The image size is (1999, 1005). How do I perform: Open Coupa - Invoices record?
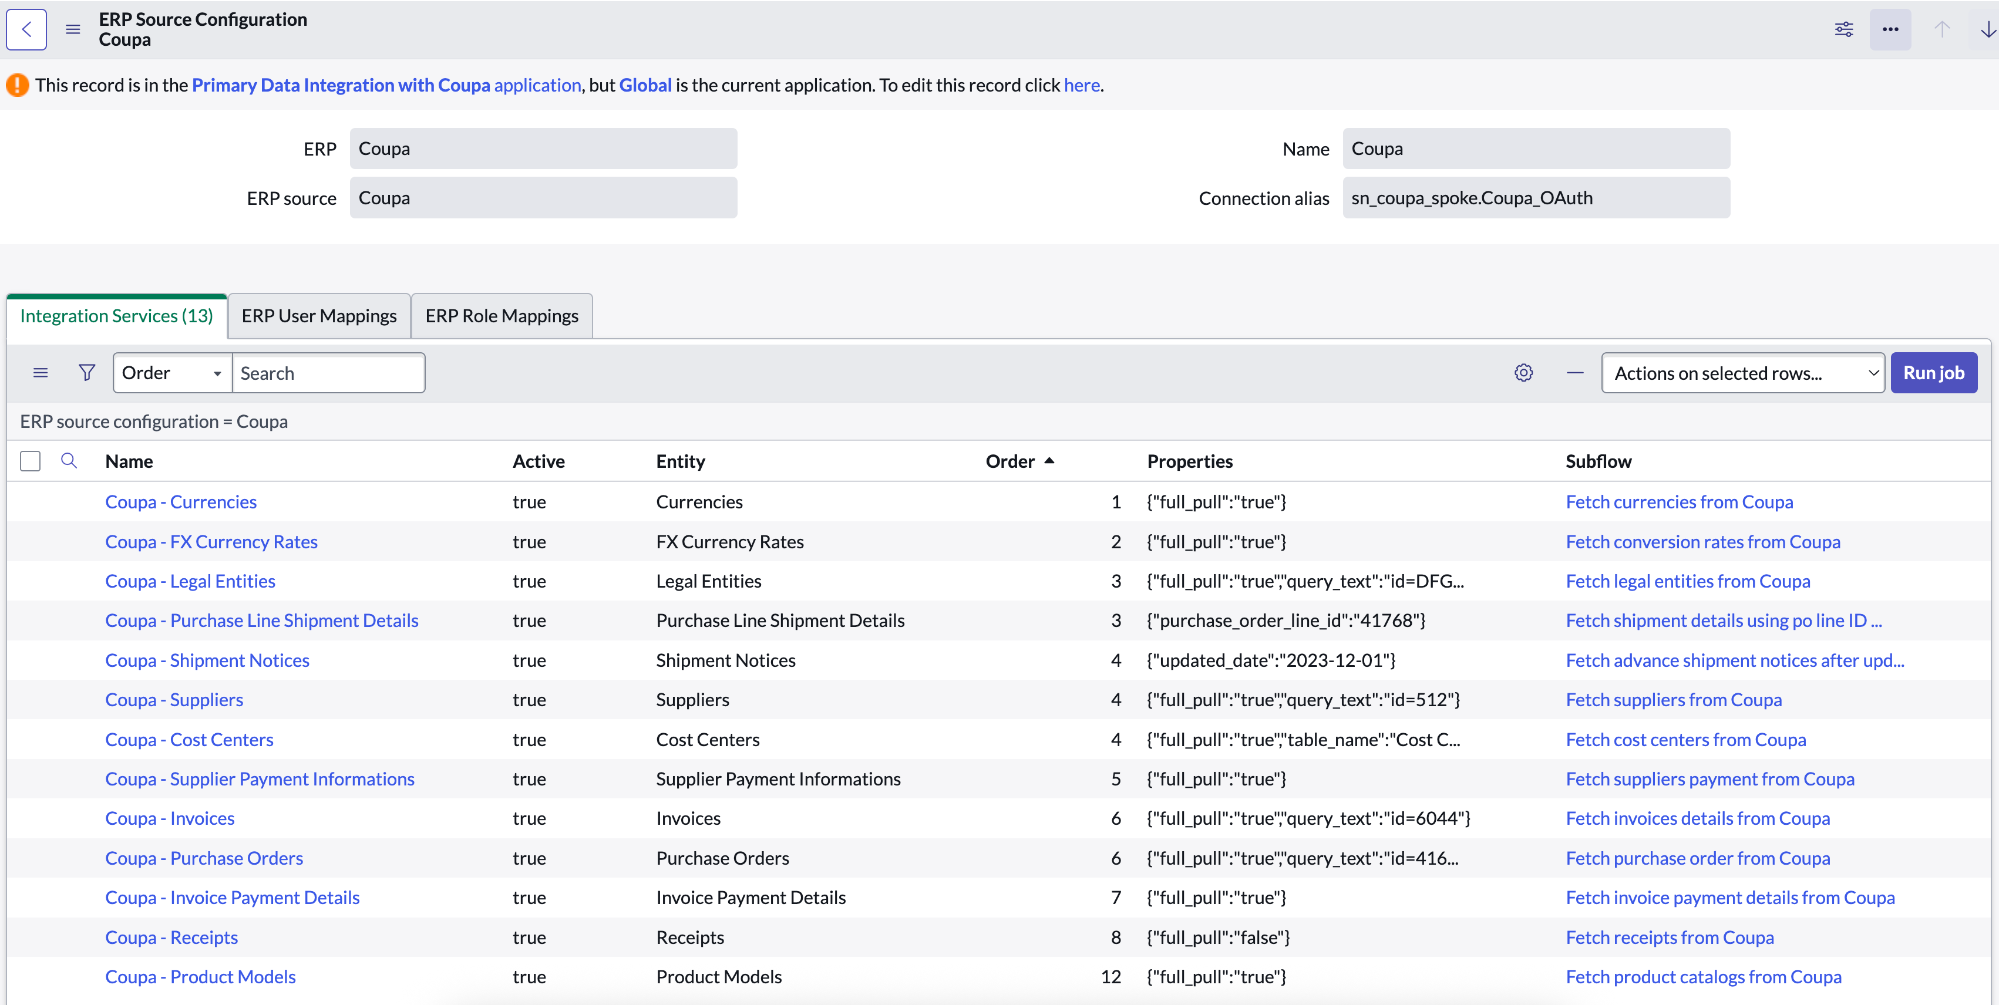click(x=170, y=818)
